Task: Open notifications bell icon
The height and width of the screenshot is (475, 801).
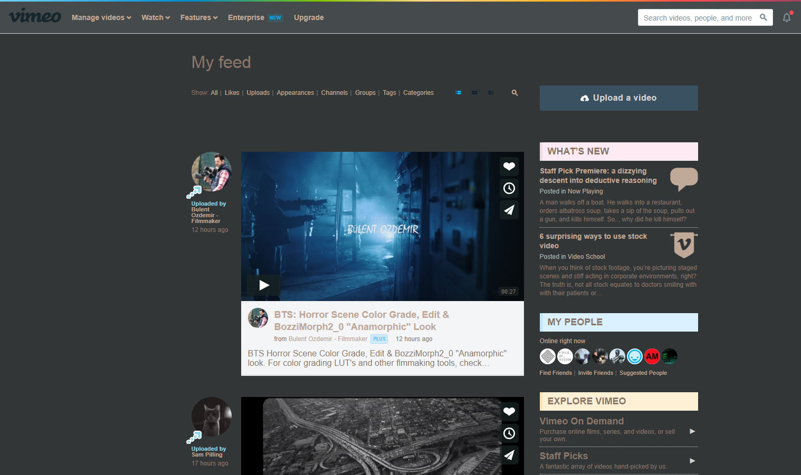Action: click(x=787, y=17)
